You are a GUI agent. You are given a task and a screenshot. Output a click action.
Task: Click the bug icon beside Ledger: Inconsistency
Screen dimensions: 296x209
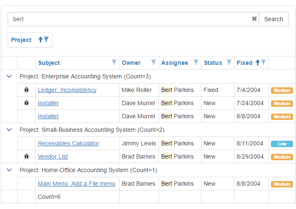point(26,90)
